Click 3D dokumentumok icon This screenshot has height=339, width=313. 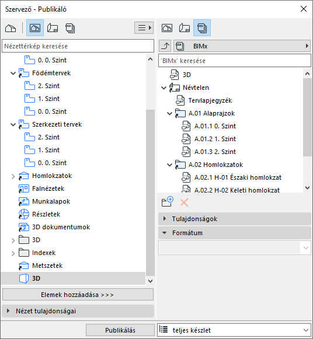(x=24, y=227)
